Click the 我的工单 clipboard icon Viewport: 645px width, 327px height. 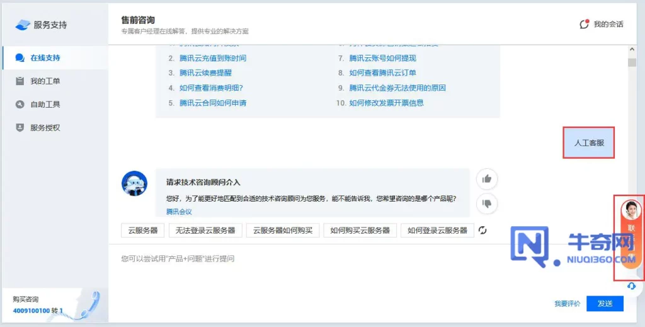tap(20, 81)
